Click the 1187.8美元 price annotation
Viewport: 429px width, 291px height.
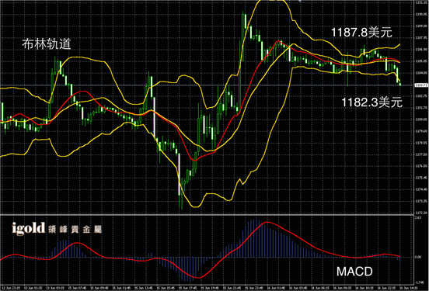361,33
